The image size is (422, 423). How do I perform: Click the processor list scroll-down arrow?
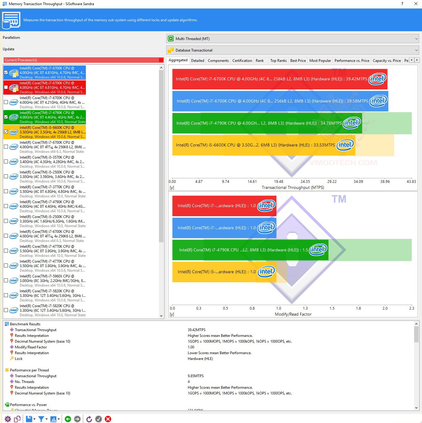pos(161,316)
